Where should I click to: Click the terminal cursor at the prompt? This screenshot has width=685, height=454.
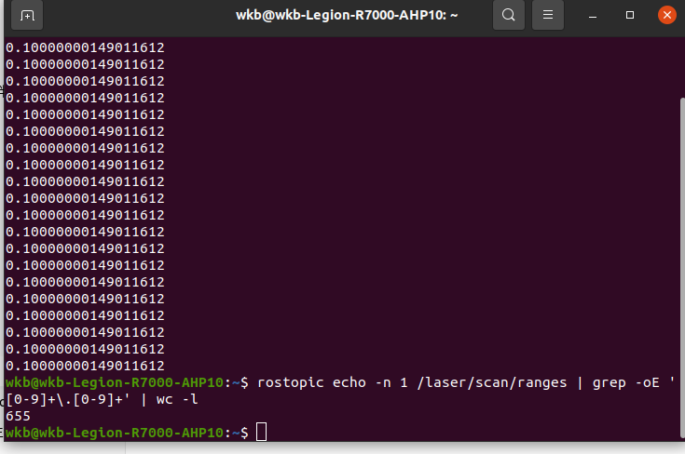[x=261, y=433]
